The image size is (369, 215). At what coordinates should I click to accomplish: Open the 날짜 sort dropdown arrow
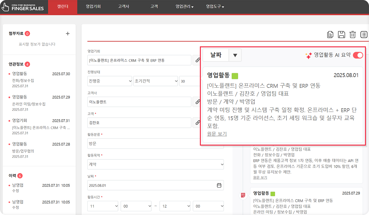point(235,55)
